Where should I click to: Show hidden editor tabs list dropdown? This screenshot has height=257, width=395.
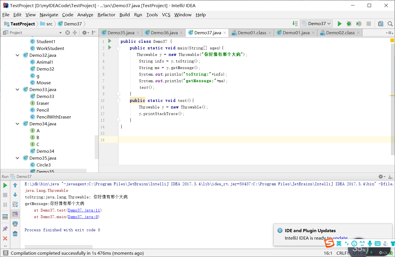[390, 33]
